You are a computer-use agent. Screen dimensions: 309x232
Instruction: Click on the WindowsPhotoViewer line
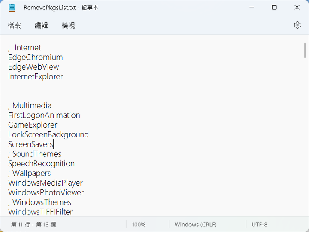tap(46, 192)
